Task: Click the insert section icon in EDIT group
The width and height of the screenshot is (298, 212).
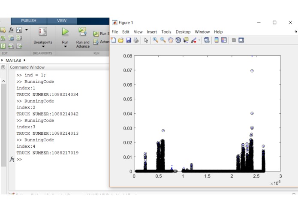Action: point(3,30)
